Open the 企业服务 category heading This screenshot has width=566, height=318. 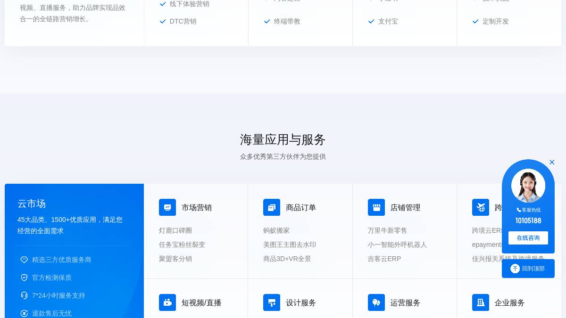tap(509, 302)
